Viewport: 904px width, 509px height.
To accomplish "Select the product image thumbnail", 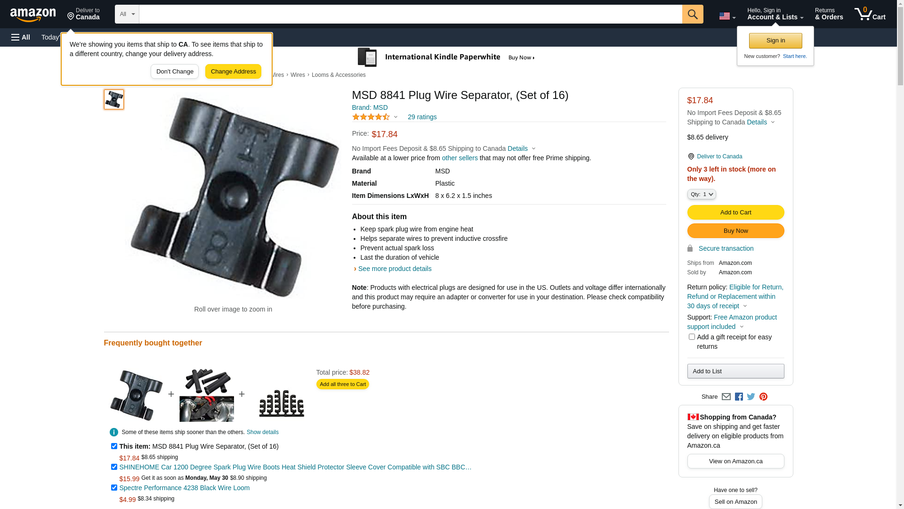I will 114,99.
